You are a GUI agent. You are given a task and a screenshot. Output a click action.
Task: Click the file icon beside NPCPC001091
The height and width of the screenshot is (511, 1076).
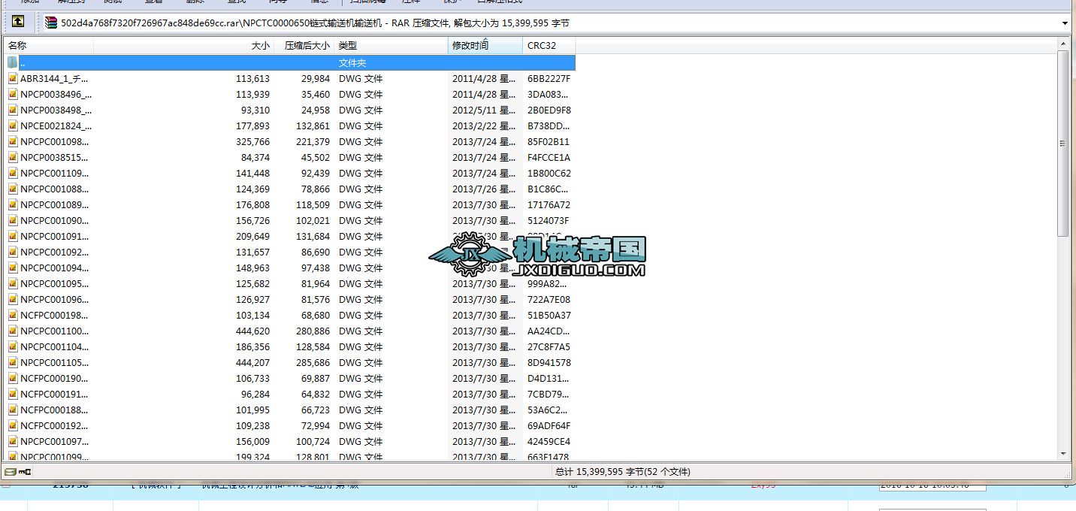click(13, 237)
